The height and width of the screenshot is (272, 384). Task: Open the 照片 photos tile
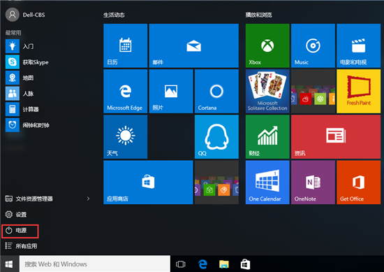tap(171, 91)
